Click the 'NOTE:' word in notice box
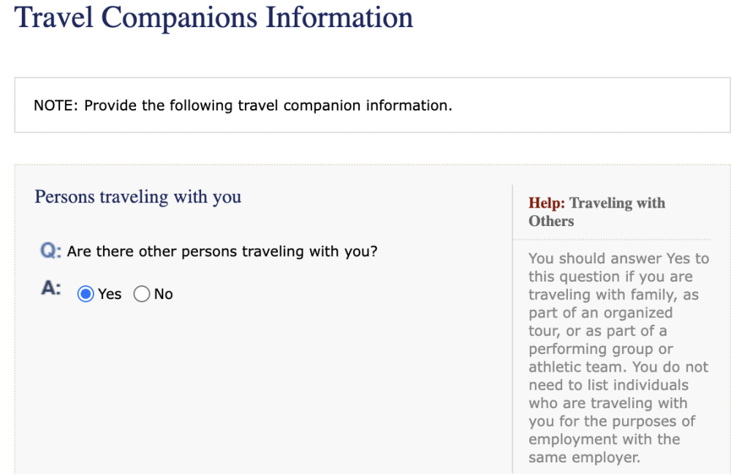Screen dimensions: 731x474 point(56,105)
